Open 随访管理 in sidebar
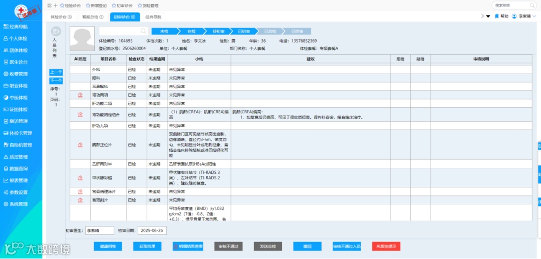Viewport: 541px width, 259px height. pyautogui.click(x=15, y=121)
